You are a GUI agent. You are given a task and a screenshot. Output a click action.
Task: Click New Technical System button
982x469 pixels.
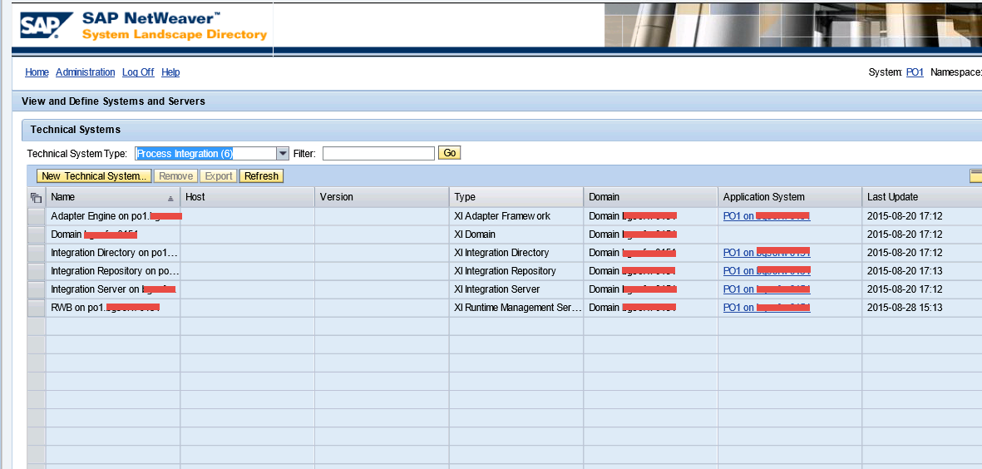pos(94,176)
